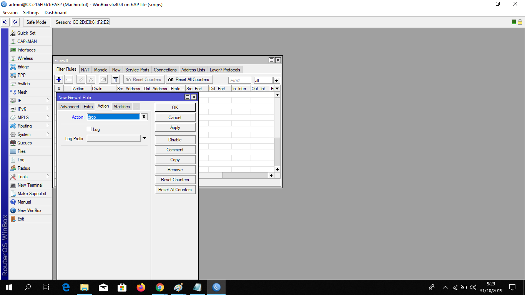This screenshot has height=295, width=525.
Task: Click the Undo arrow in WinBox toolbar
Action: pyautogui.click(x=5, y=22)
